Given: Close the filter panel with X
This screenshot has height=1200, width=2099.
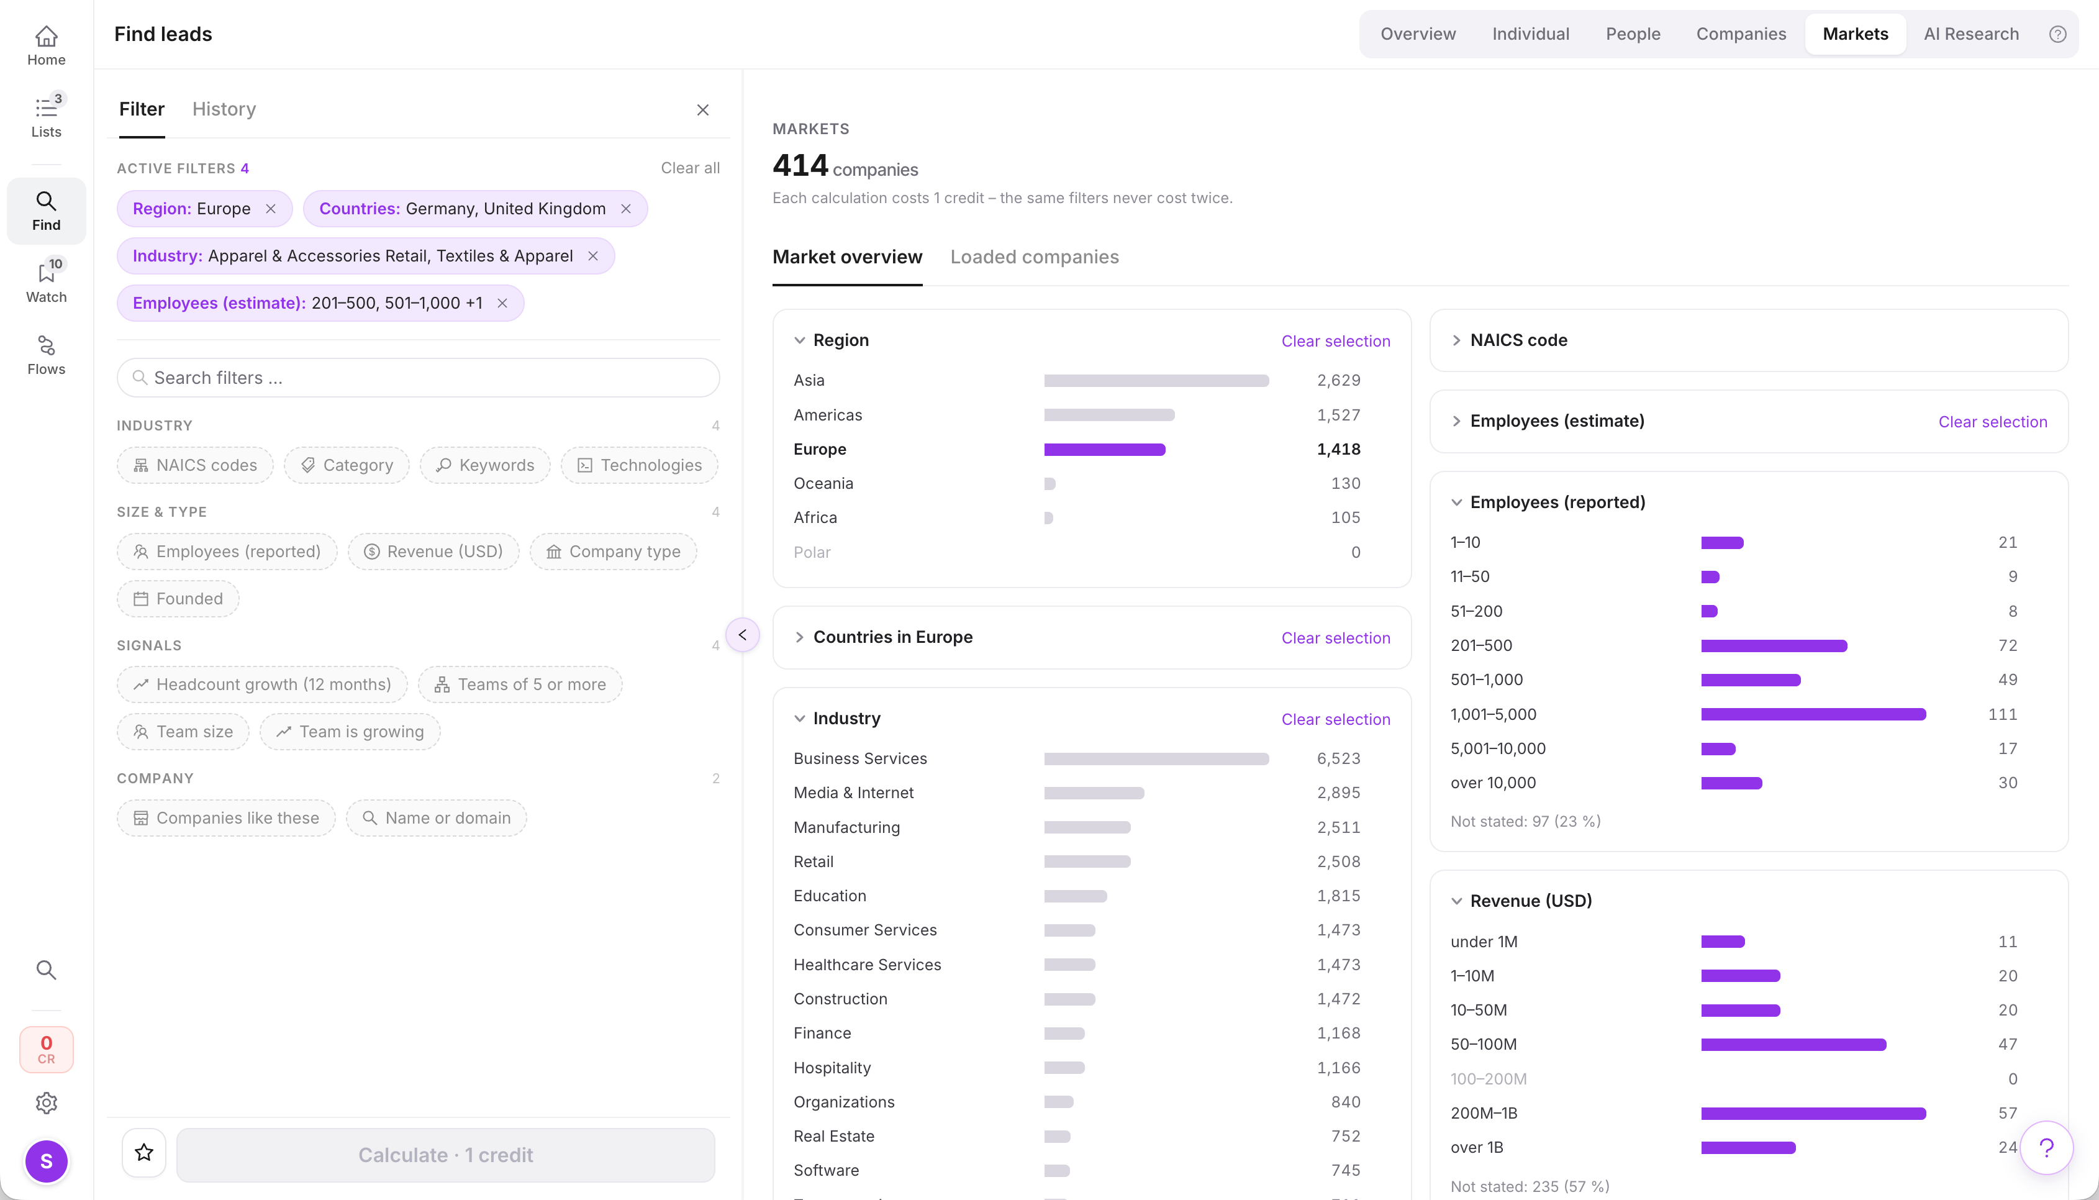Looking at the screenshot, I should pos(703,109).
